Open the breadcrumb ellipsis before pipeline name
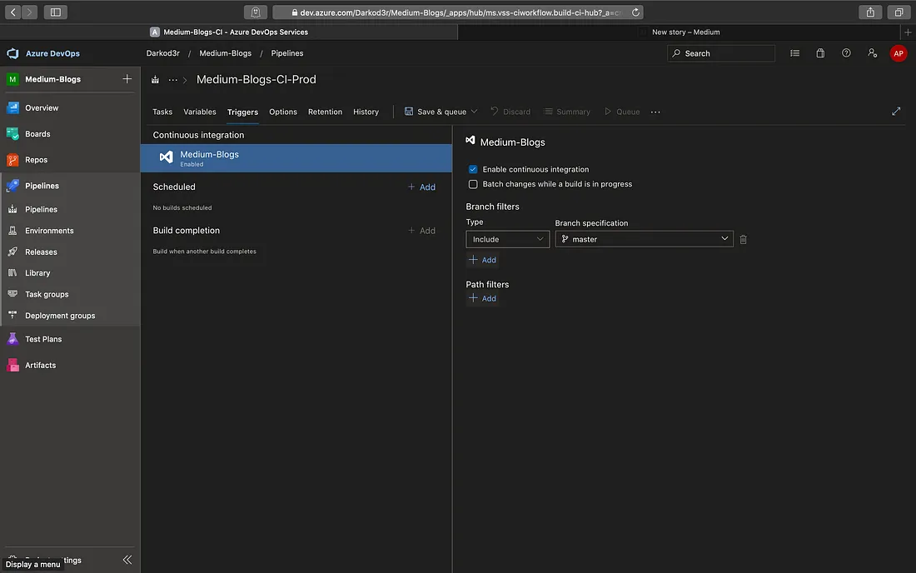The width and height of the screenshot is (916, 573). [x=173, y=79]
